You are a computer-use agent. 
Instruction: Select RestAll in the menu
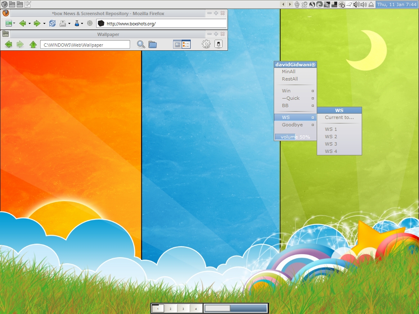tap(295, 79)
